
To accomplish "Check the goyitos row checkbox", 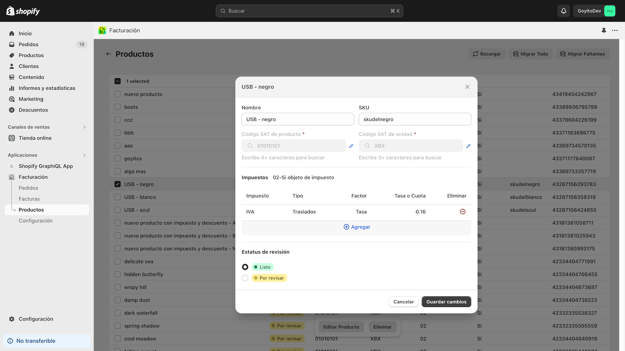I will pyautogui.click(x=118, y=158).
